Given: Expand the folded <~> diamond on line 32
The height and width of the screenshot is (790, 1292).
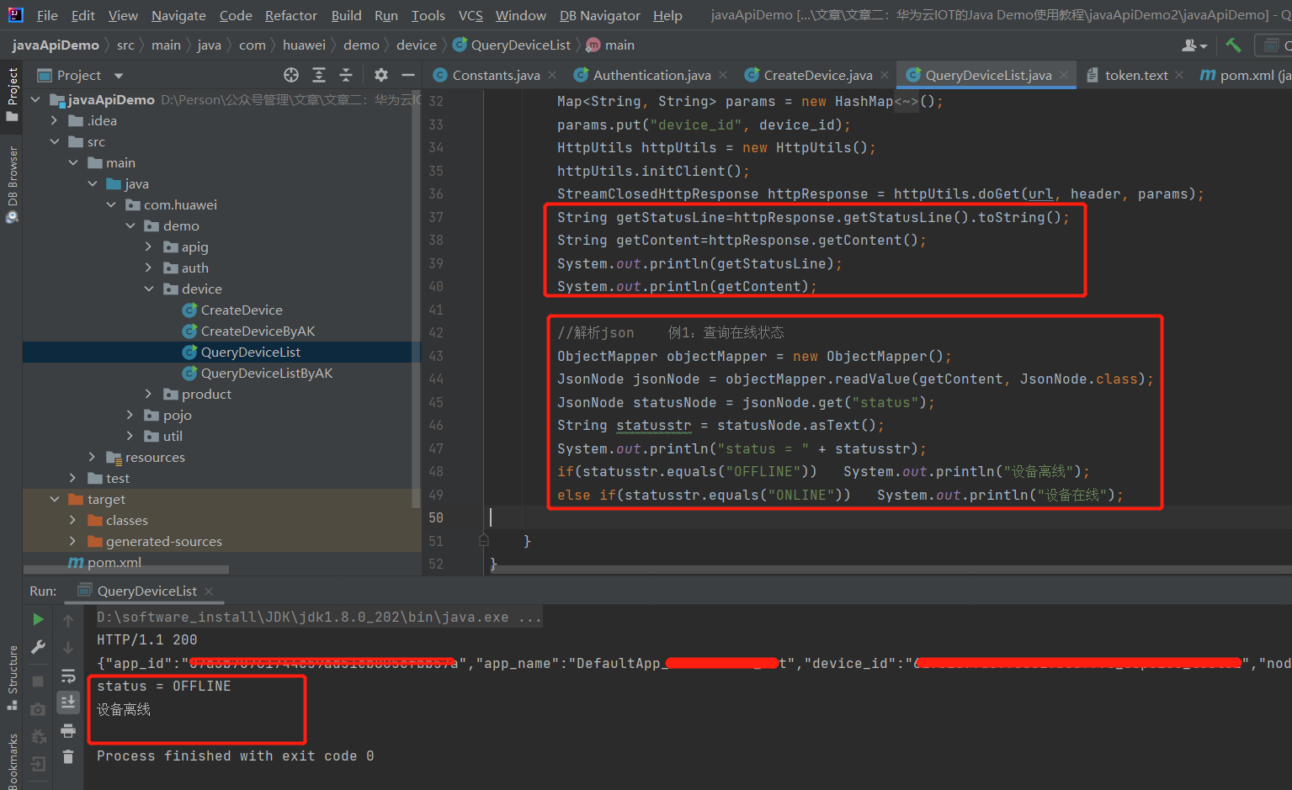Looking at the screenshot, I should pos(907,102).
